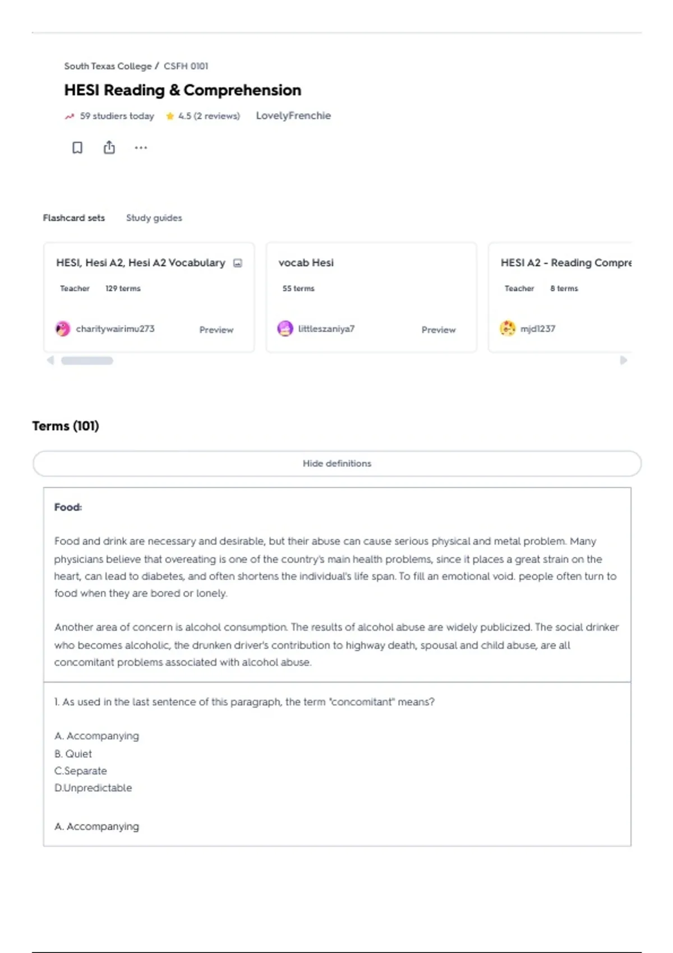Preview the vocab Hesi set
The image size is (673, 953).
pyautogui.click(x=439, y=330)
